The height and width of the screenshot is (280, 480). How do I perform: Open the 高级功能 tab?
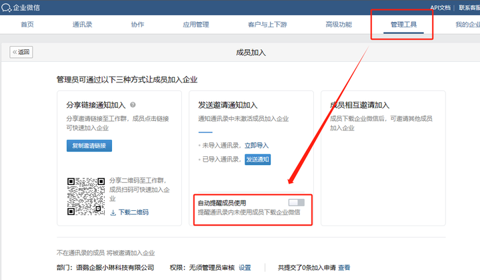click(339, 25)
